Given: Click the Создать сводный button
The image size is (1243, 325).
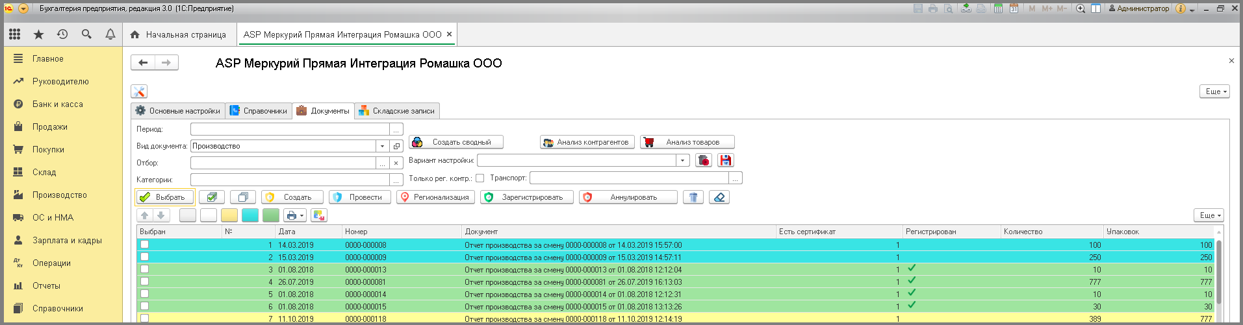Looking at the screenshot, I should click(x=456, y=142).
